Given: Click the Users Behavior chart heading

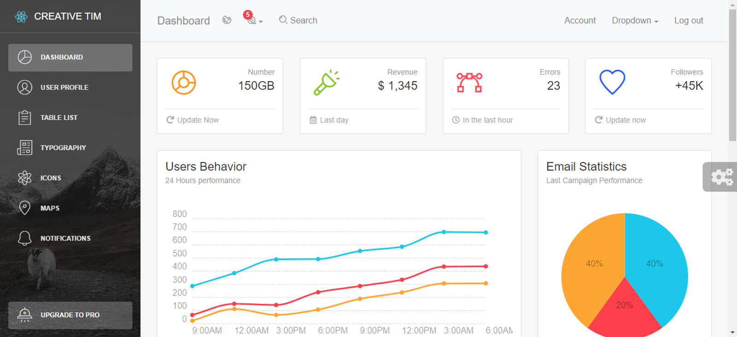Looking at the screenshot, I should click(x=206, y=167).
